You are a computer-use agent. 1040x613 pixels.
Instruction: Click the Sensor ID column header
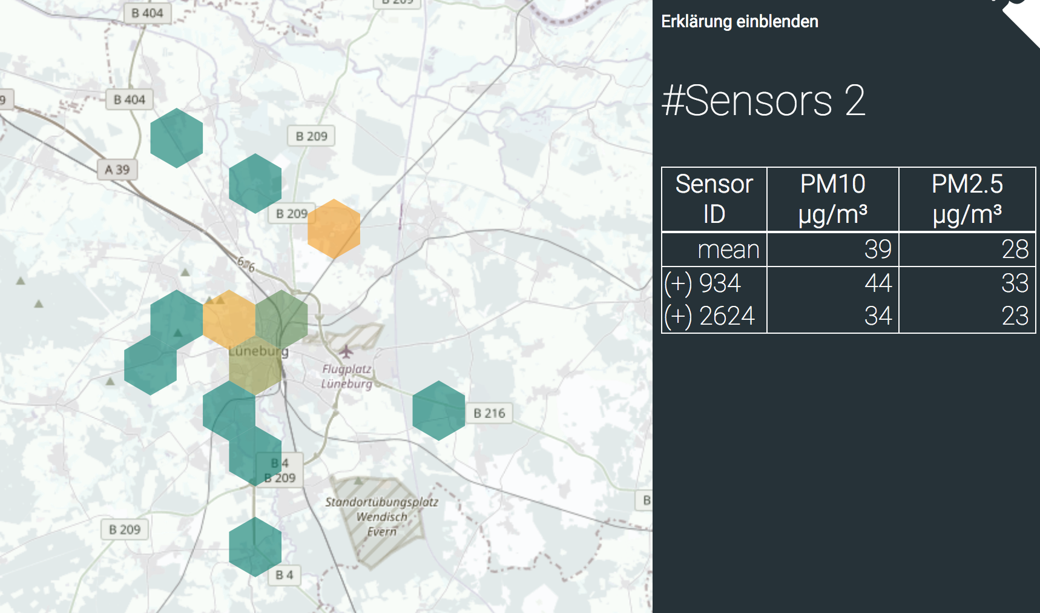coord(714,199)
